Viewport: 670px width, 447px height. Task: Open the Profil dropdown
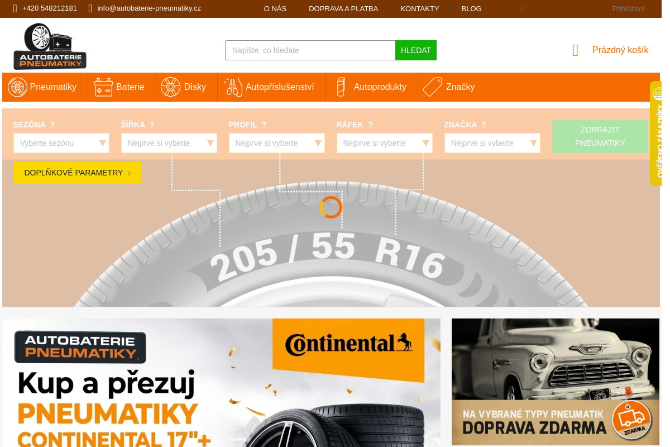pyautogui.click(x=277, y=143)
